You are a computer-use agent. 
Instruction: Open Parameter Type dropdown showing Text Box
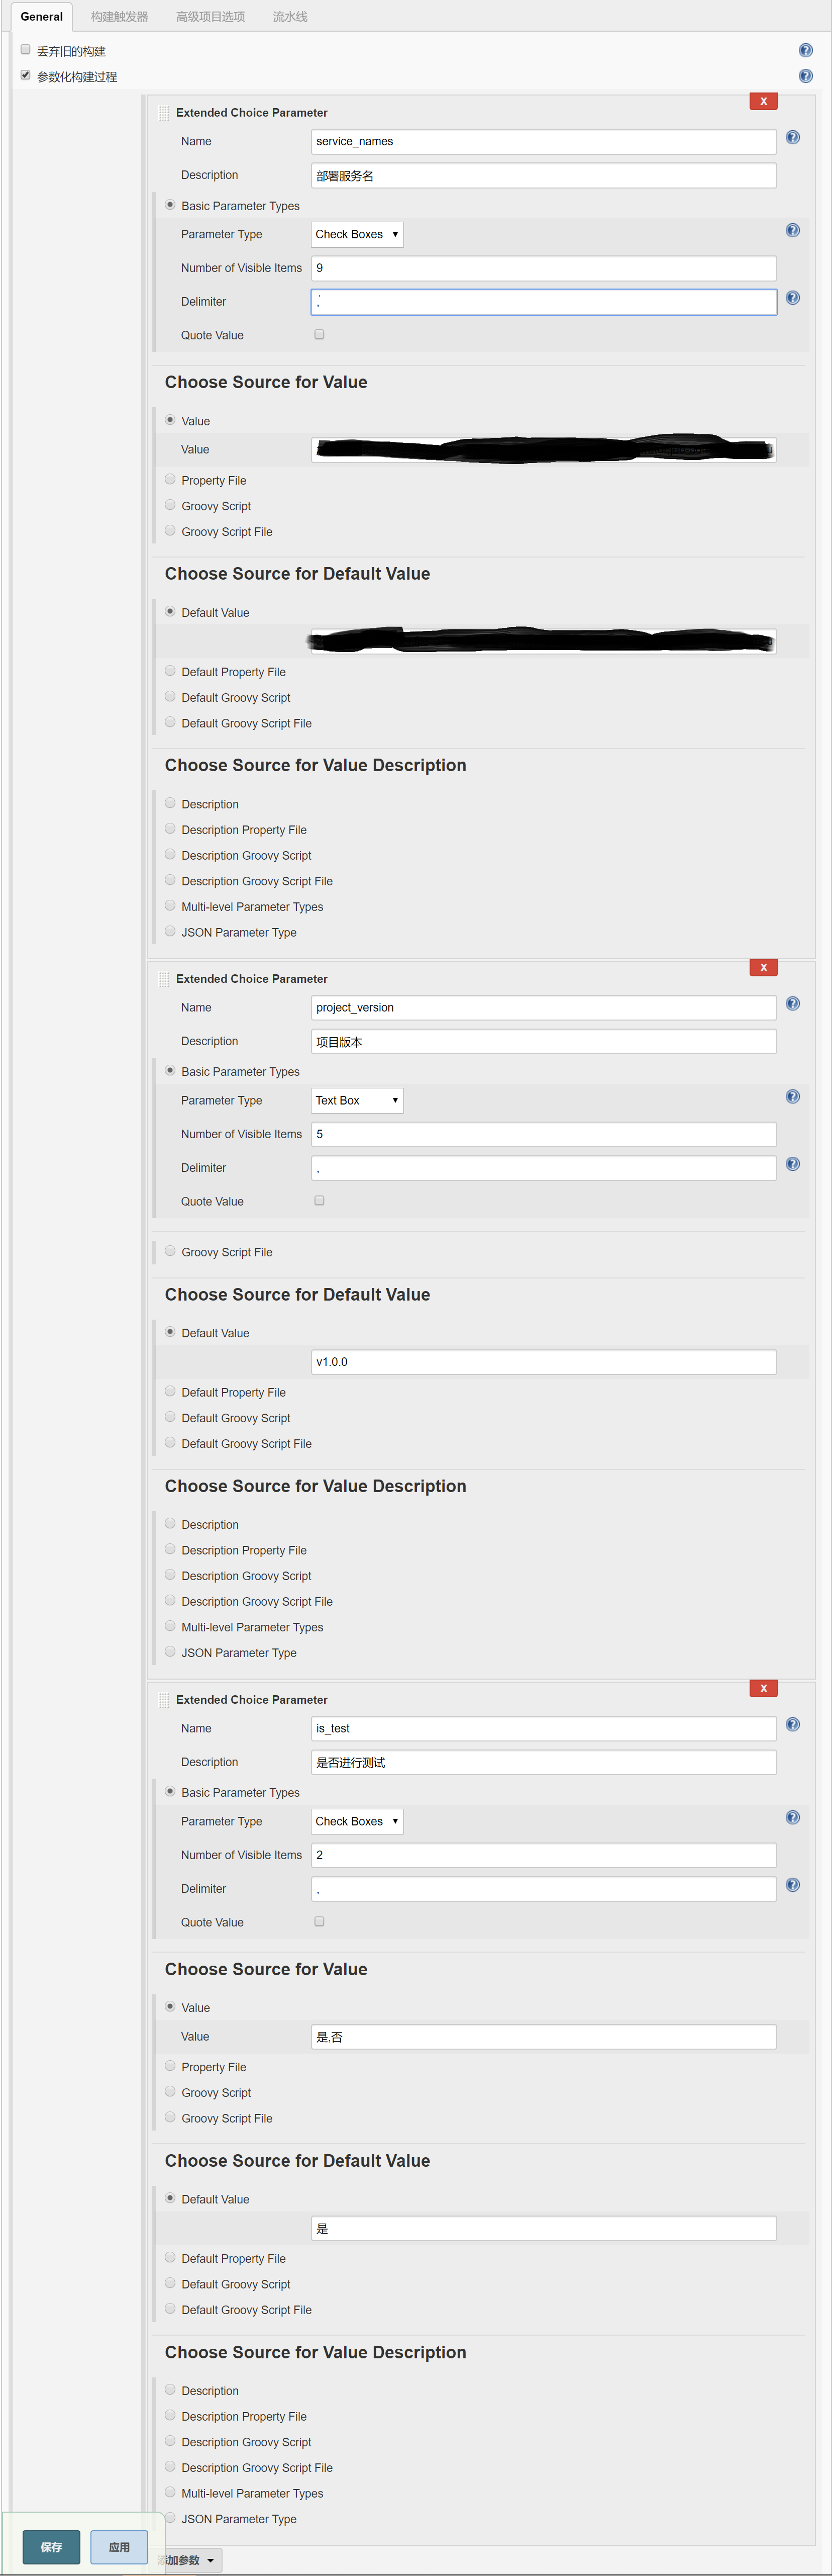click(x=357, y=1100)
